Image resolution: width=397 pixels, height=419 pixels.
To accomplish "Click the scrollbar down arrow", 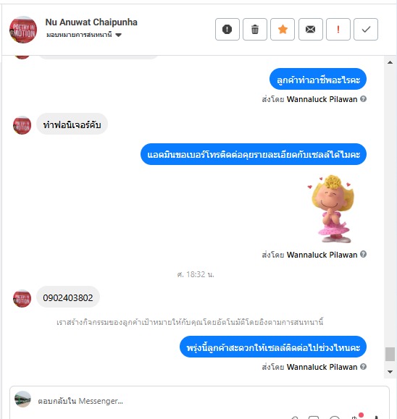I will 390,372.
